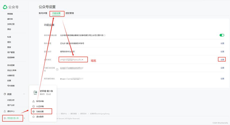Click 设置 link for 隐私设置 row
The height and width of the screenshot is (125, 230).
[222, 43]
